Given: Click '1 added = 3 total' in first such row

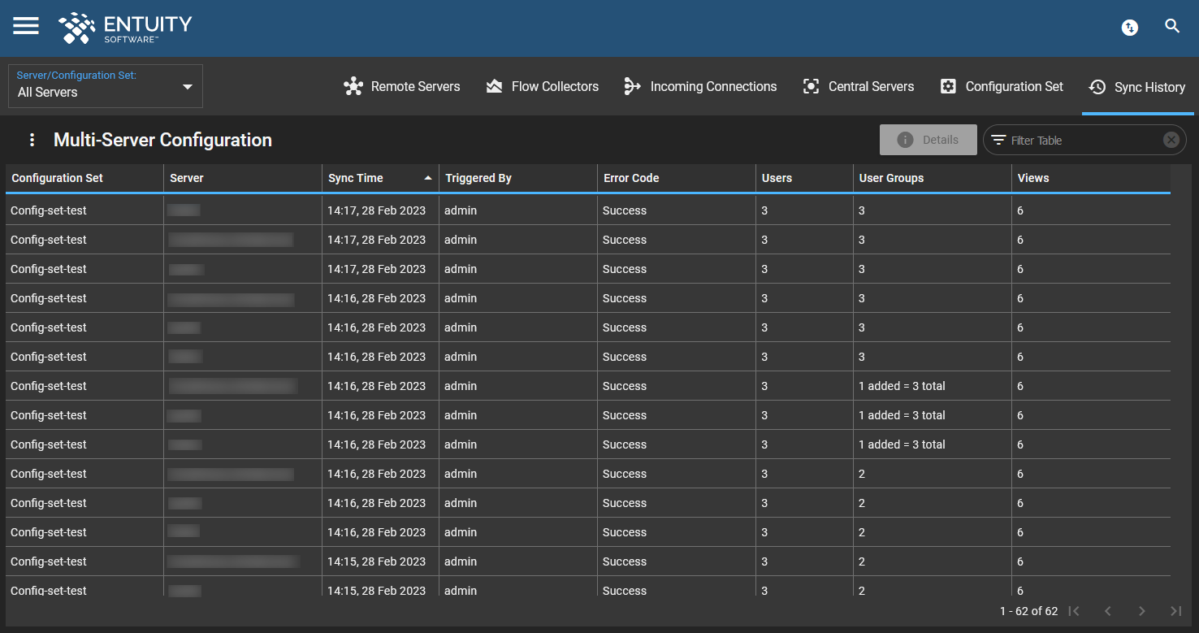Looking at the screenshot, I should [x=902, y=386].
